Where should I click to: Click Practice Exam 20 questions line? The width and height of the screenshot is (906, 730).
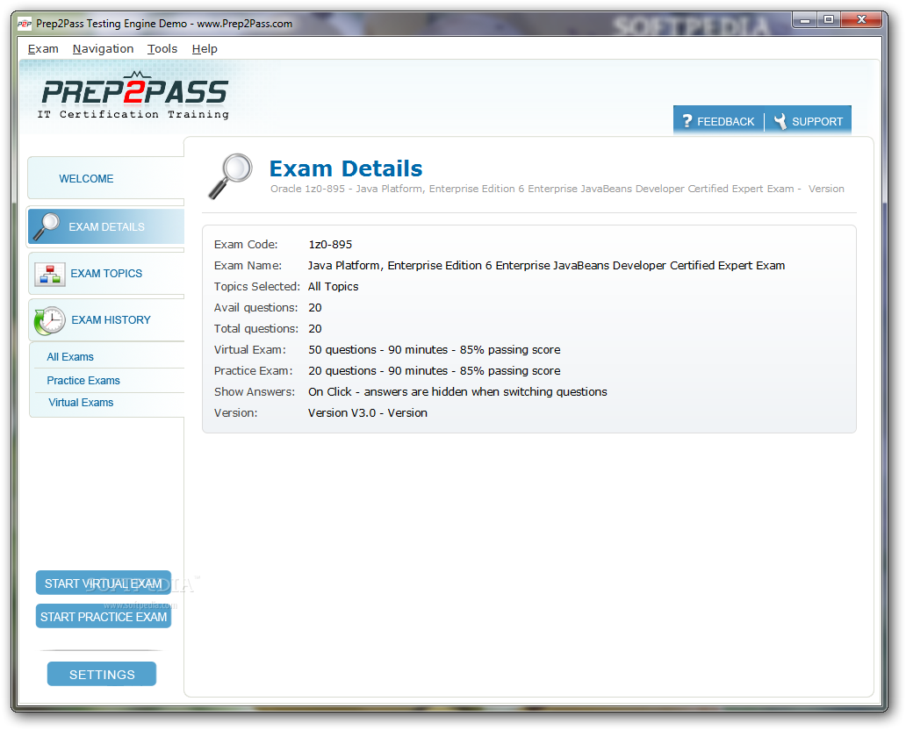coord(434,371)
